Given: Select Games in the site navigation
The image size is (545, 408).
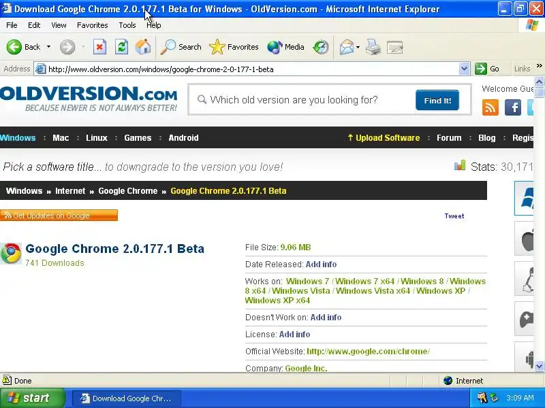Looking at the screenshot, I should [x=138, y=138].
